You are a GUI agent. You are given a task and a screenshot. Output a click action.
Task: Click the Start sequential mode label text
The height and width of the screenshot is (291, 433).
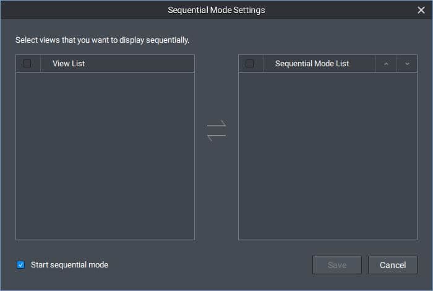pyautogui.click(x=69, y=265)
